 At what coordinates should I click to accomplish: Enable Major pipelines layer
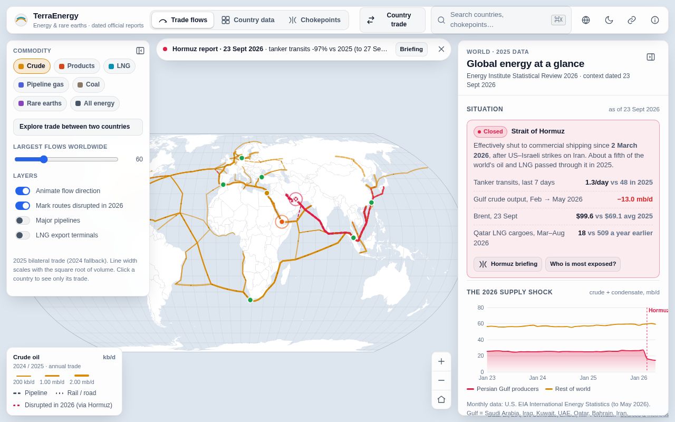tap(23, 220)
